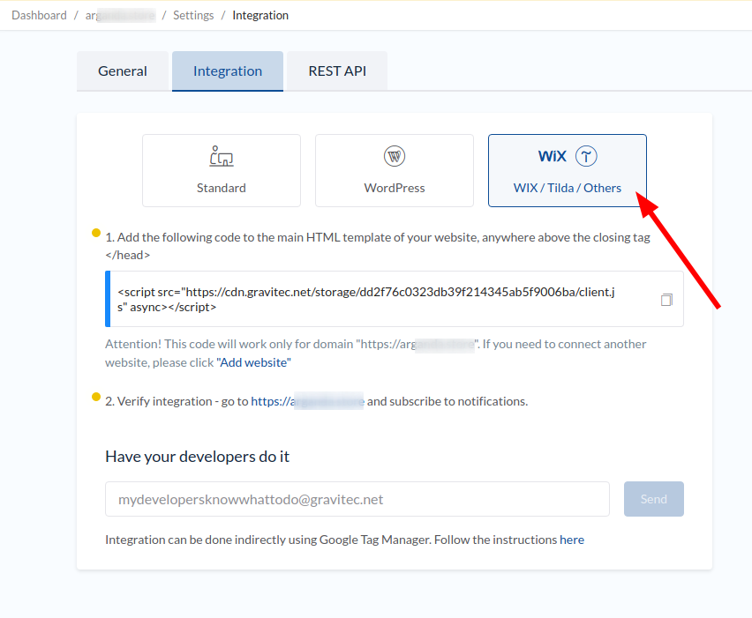Switch to the REST API tab
Viewport: 752px width, 618px height.
click(337, 71)
